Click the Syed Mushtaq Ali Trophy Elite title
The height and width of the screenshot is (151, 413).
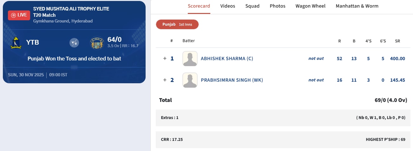71,9
